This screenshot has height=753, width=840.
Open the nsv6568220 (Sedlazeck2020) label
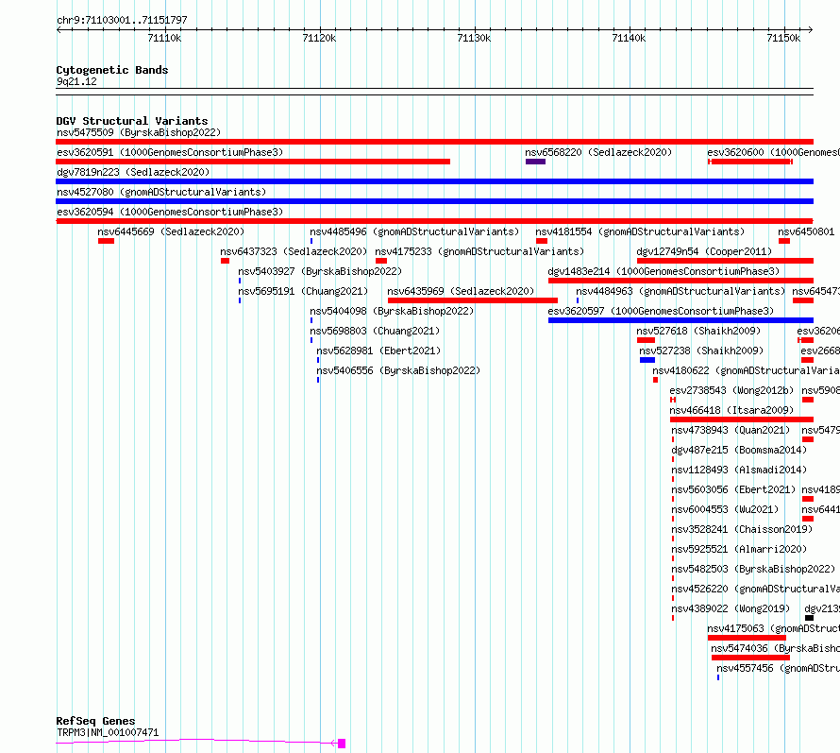click(598, 152)
